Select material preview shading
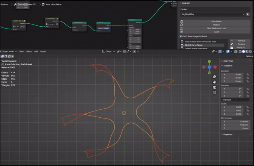Image resolution: width=254 pixels, height=166 pixels. coord(247,52)
